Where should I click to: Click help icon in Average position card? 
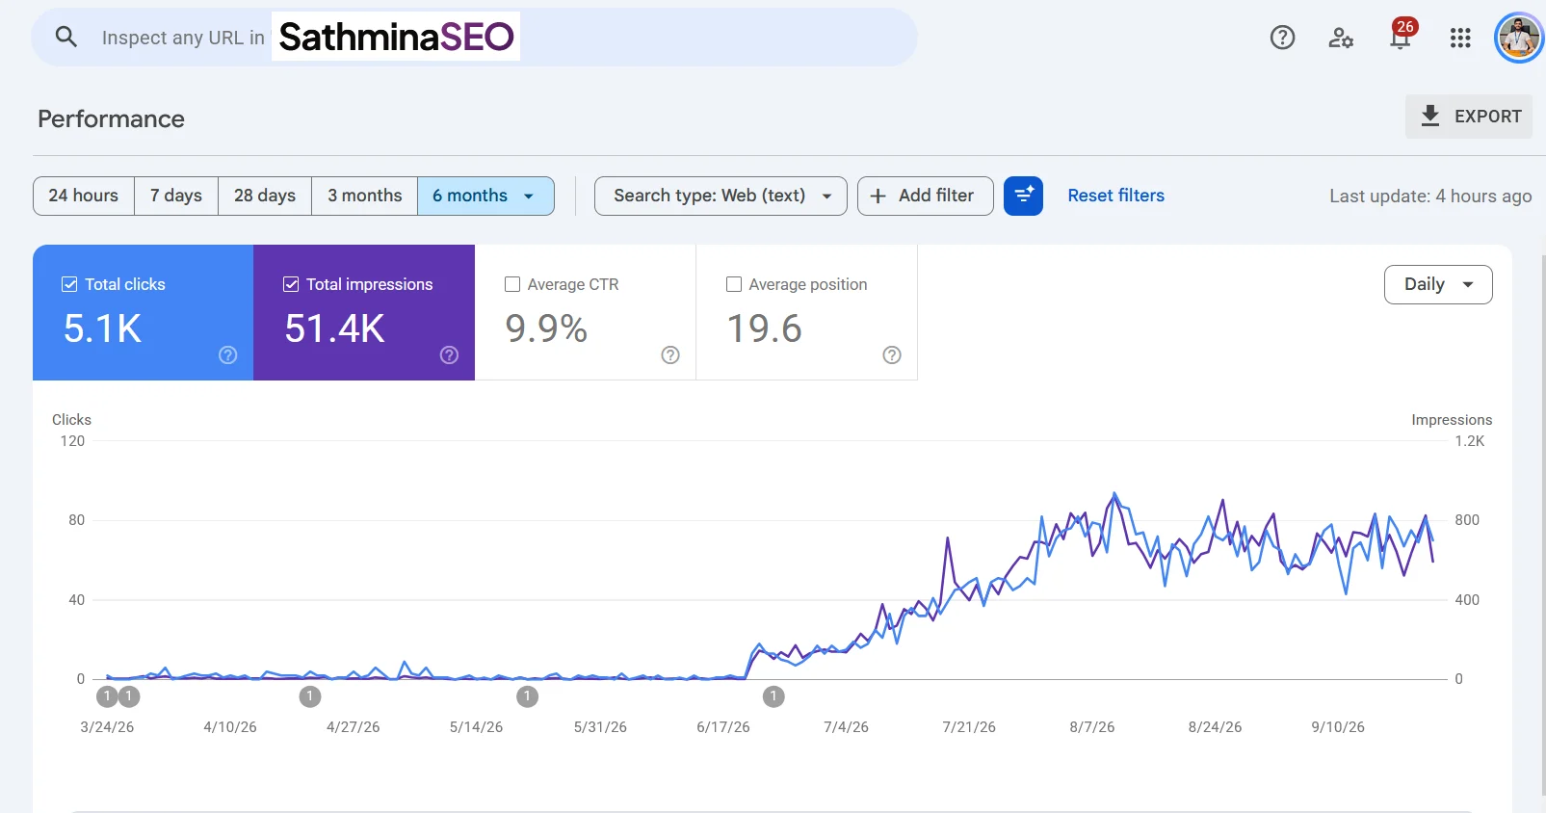click(x=892, y=355)
